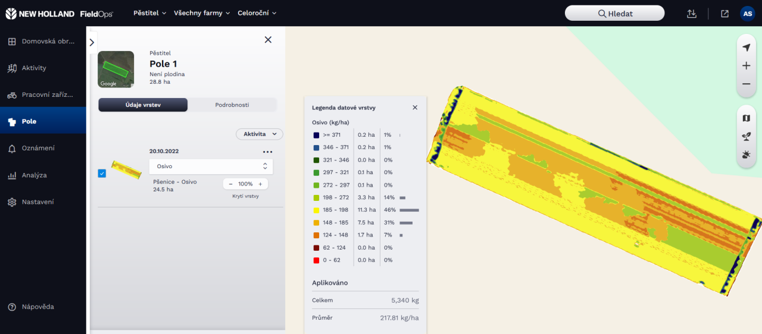Open the weather icon on map toolbar
762x334 pixels.
(746, 155)
